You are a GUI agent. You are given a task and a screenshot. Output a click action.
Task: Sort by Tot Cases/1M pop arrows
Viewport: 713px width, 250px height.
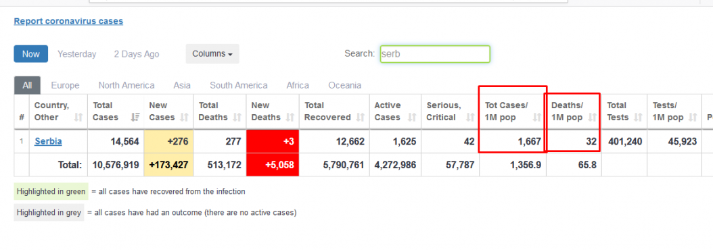tap(537, 118)
